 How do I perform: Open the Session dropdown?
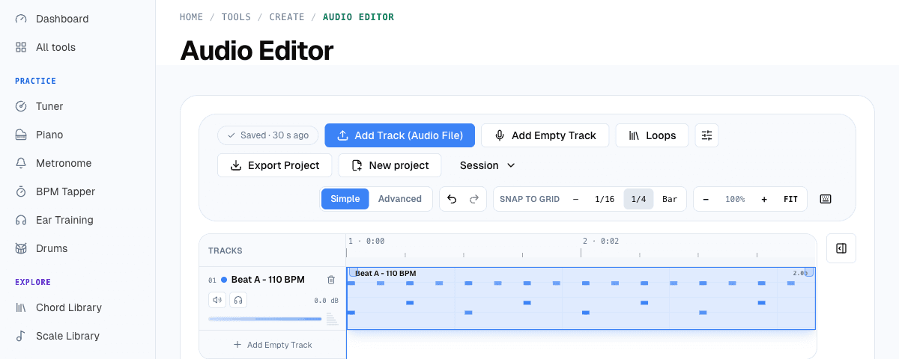point(488,165)
